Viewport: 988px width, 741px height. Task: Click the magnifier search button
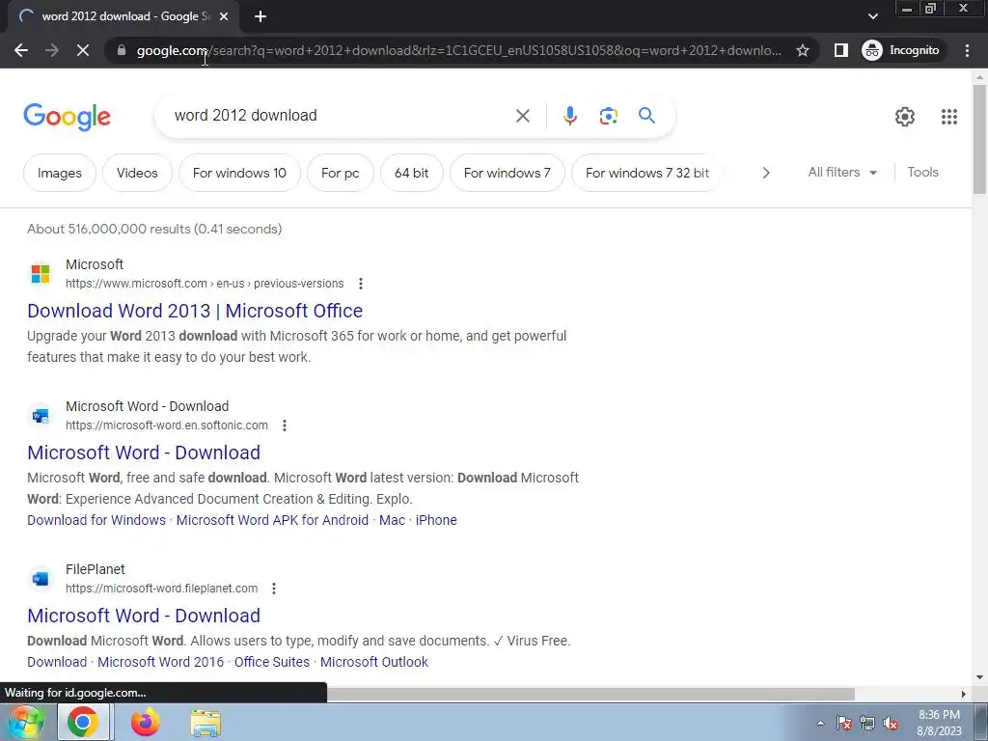tap(646, 116)
